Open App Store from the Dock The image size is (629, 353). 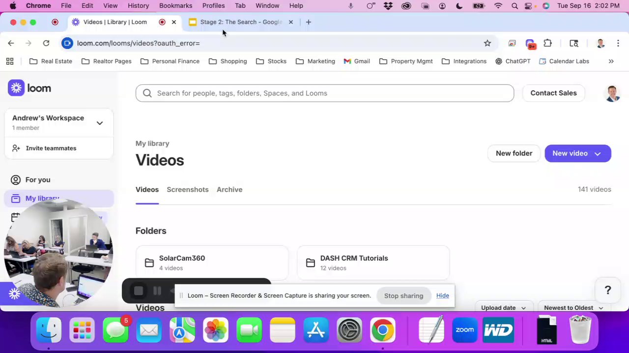click(316, 330)
